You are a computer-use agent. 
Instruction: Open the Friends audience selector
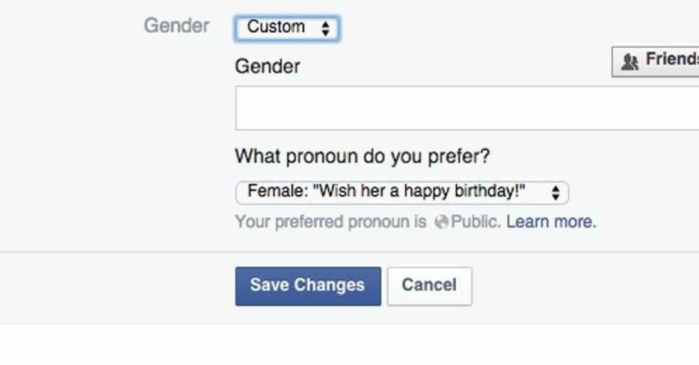pos(656,61)
